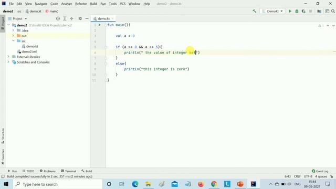This screenshot has width=336, height=189.
Task: Open the Build tool window
Action: (x=87, y=171)
